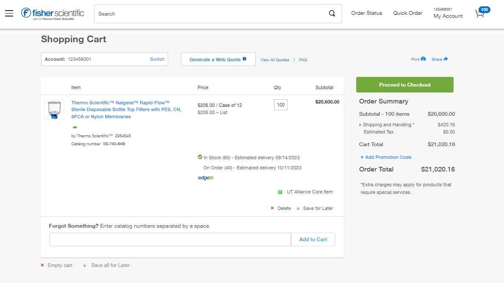
Task: Click the info icon beside Generate a Web Quote
Action: [x=244, y=59]
